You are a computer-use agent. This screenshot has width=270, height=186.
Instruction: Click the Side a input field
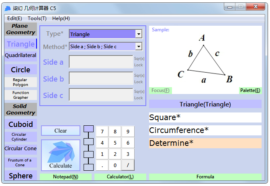(x=101, y=62)
